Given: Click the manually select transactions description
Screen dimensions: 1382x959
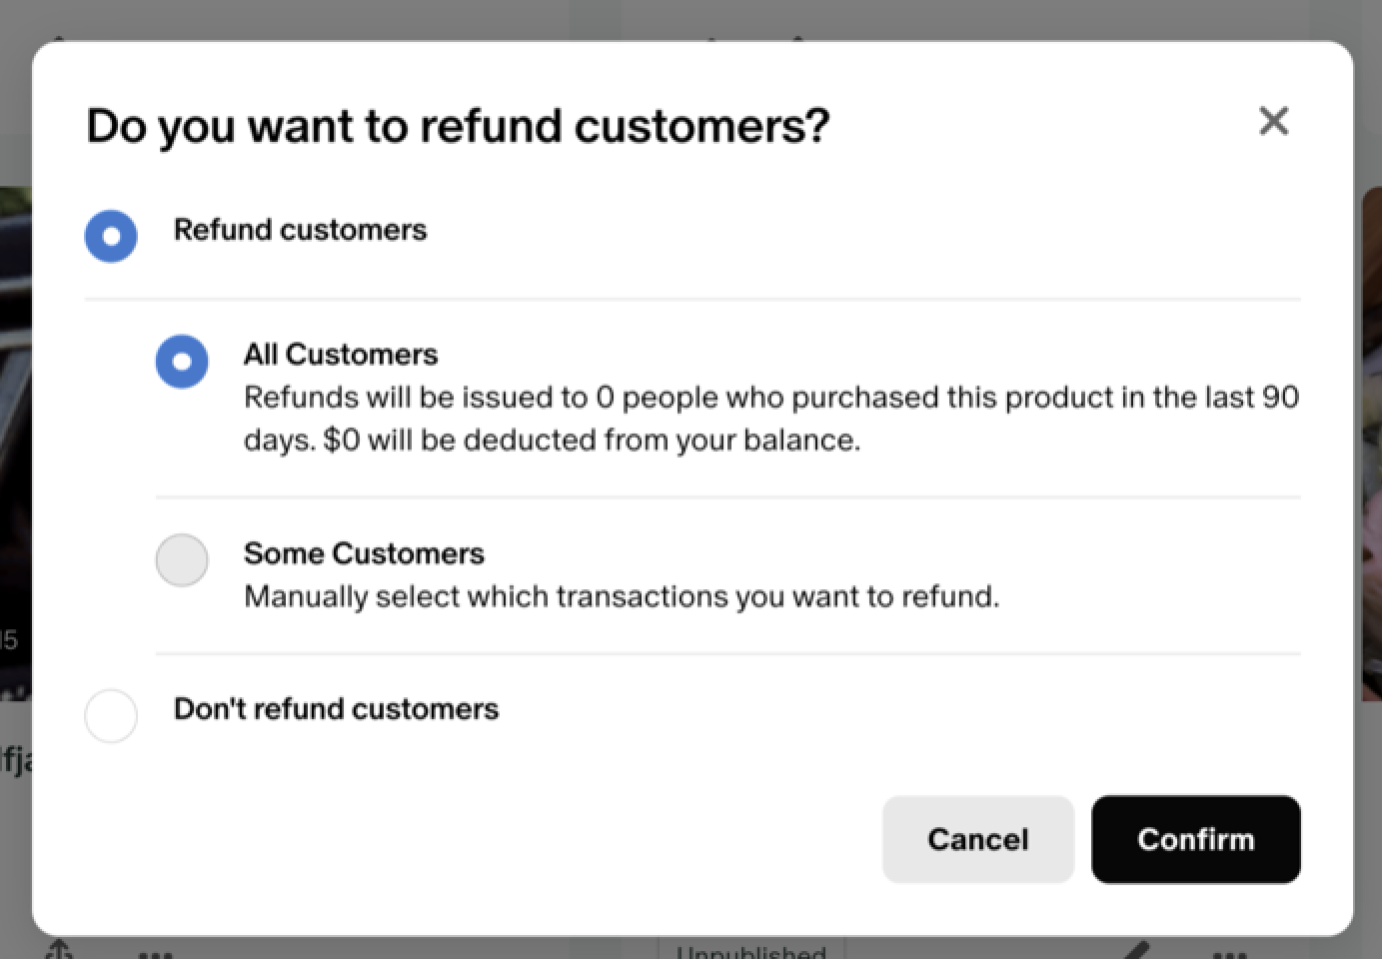Looking at the screenshot, I should (x=622, y=596).
